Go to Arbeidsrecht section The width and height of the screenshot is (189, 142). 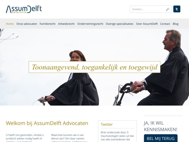tap(66, 24)
